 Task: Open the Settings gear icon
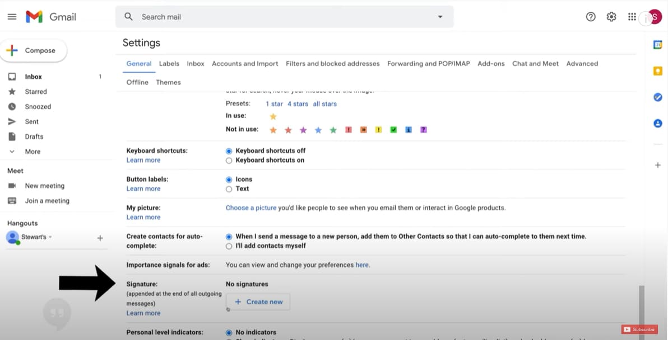pos(611,17)
